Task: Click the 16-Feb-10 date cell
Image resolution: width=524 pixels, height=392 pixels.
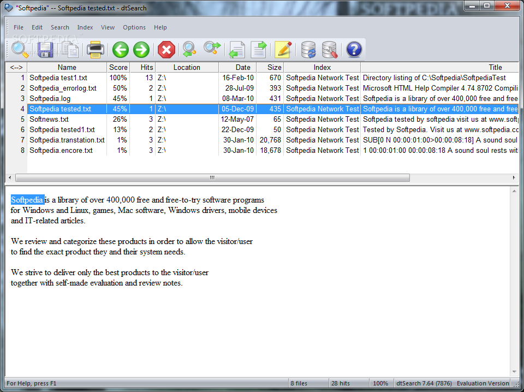Action: [x=237, y=78]
